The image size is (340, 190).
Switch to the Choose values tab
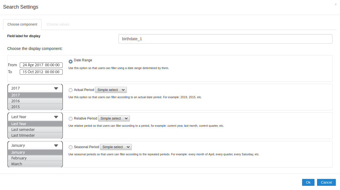(58, 24)
